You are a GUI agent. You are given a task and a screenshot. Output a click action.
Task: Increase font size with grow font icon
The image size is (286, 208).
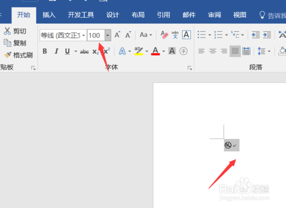117,35
